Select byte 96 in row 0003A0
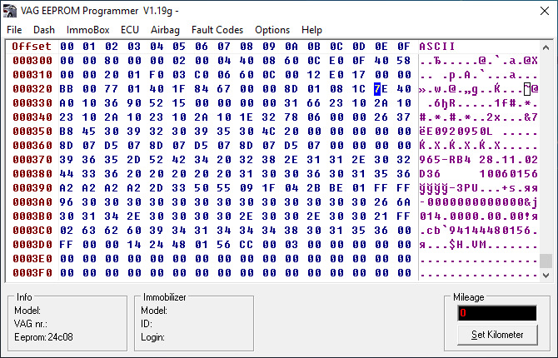 click(x=67, y=202)
